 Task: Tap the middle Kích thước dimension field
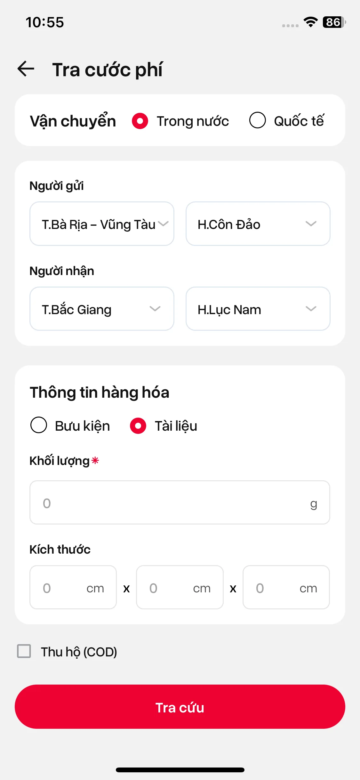[180, 588]
